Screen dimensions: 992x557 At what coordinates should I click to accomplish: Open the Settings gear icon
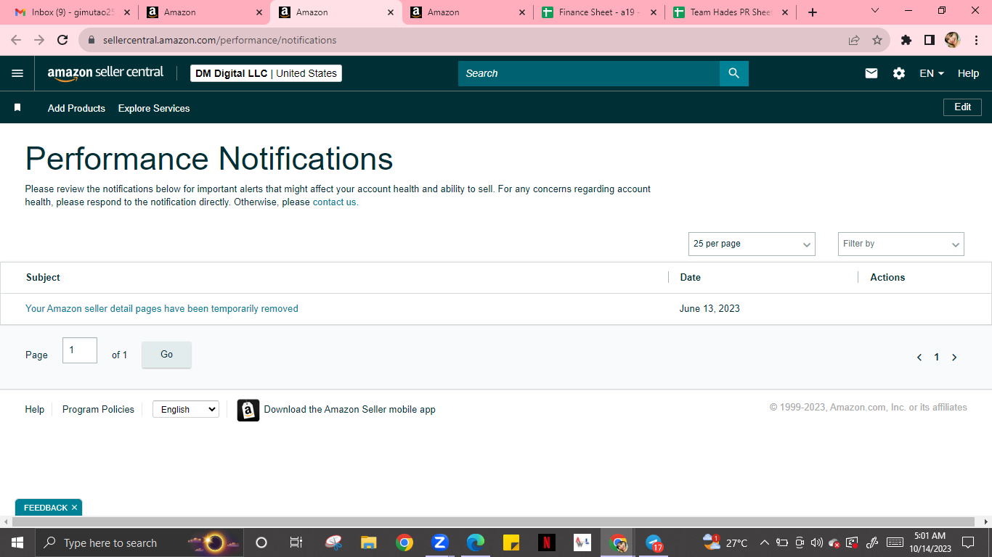899,73
